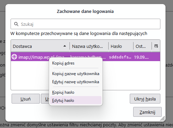Choose Kopiuj adres from context menu
Viewport: 173px width, 128px height.
76,63
